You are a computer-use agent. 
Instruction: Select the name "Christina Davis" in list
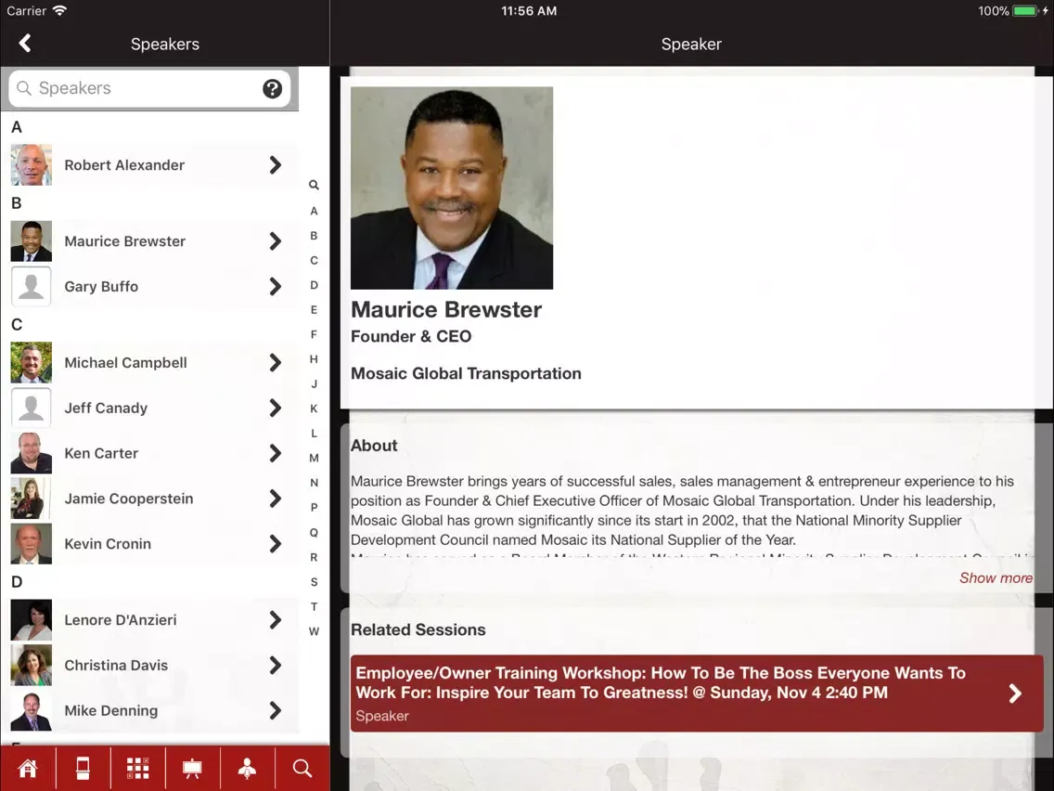point(116,666)
